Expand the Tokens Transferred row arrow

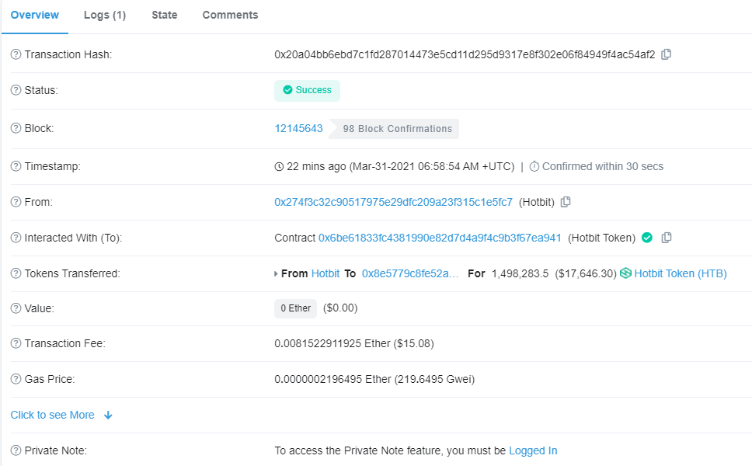coord(277,274)
